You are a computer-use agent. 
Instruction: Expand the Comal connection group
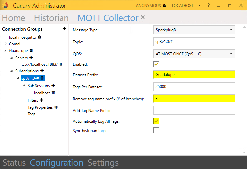coord(6,44)
